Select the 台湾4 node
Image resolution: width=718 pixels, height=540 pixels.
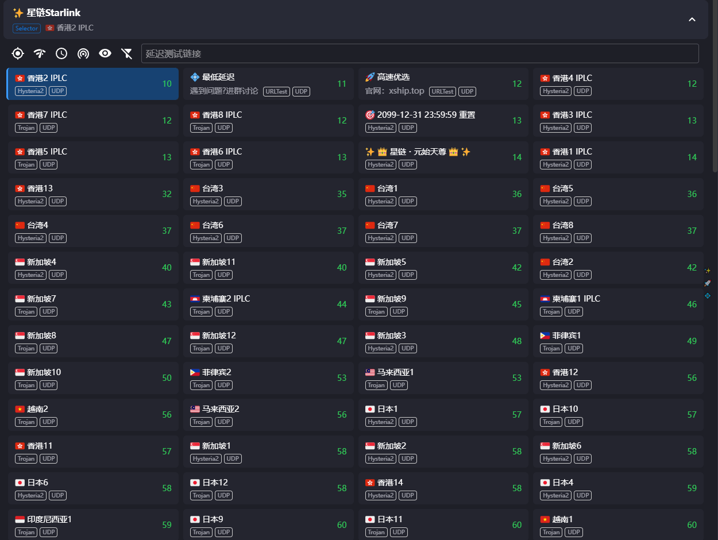tap(94, 231)
